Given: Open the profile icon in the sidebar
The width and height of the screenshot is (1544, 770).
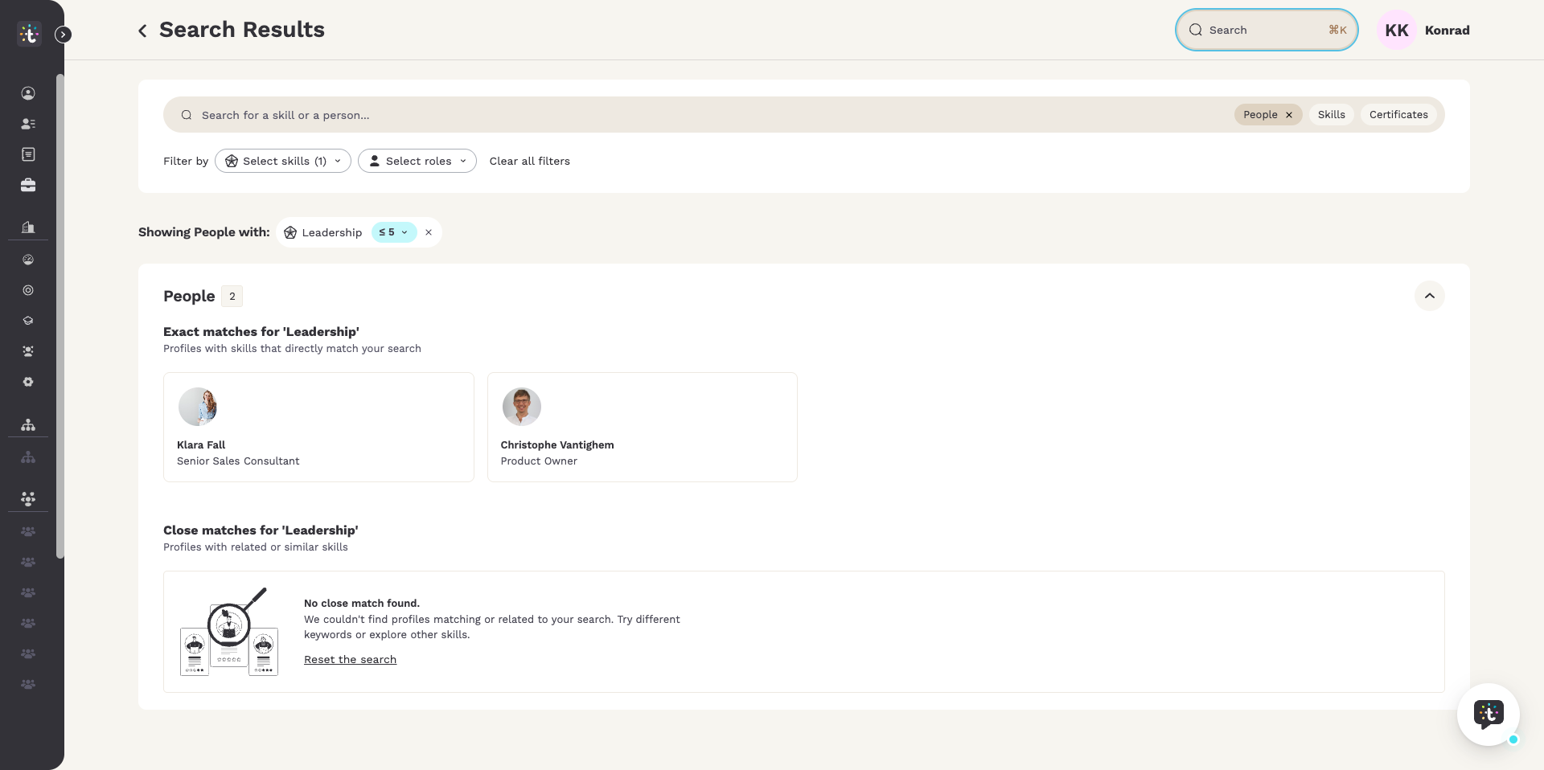Looking at the screenshot, I should point(28,93).
